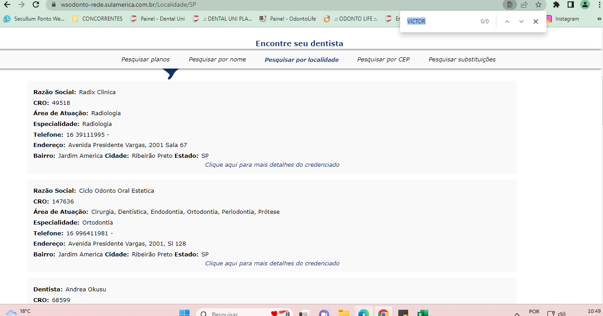
Task: Switch to Microsoft Edge in the taskbar
Action: coord(363,313)
